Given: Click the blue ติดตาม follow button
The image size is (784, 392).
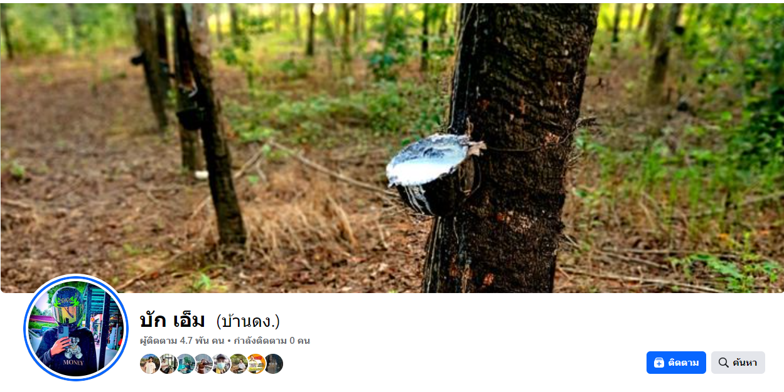Looking at the screenshot, I should click(x=676, y=363).
